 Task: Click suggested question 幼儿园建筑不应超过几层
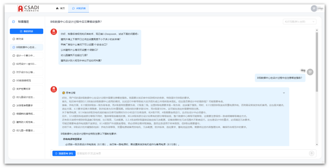tap(74, 55)
